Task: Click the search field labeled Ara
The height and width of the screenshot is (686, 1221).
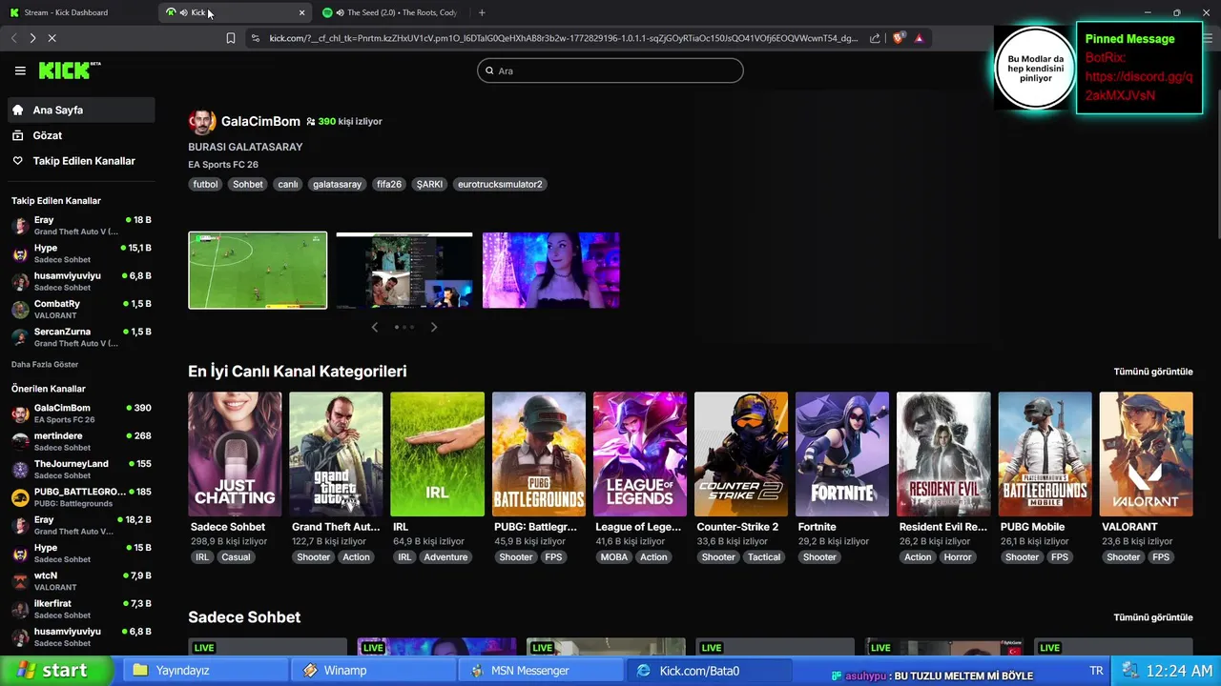Action: 610,71
